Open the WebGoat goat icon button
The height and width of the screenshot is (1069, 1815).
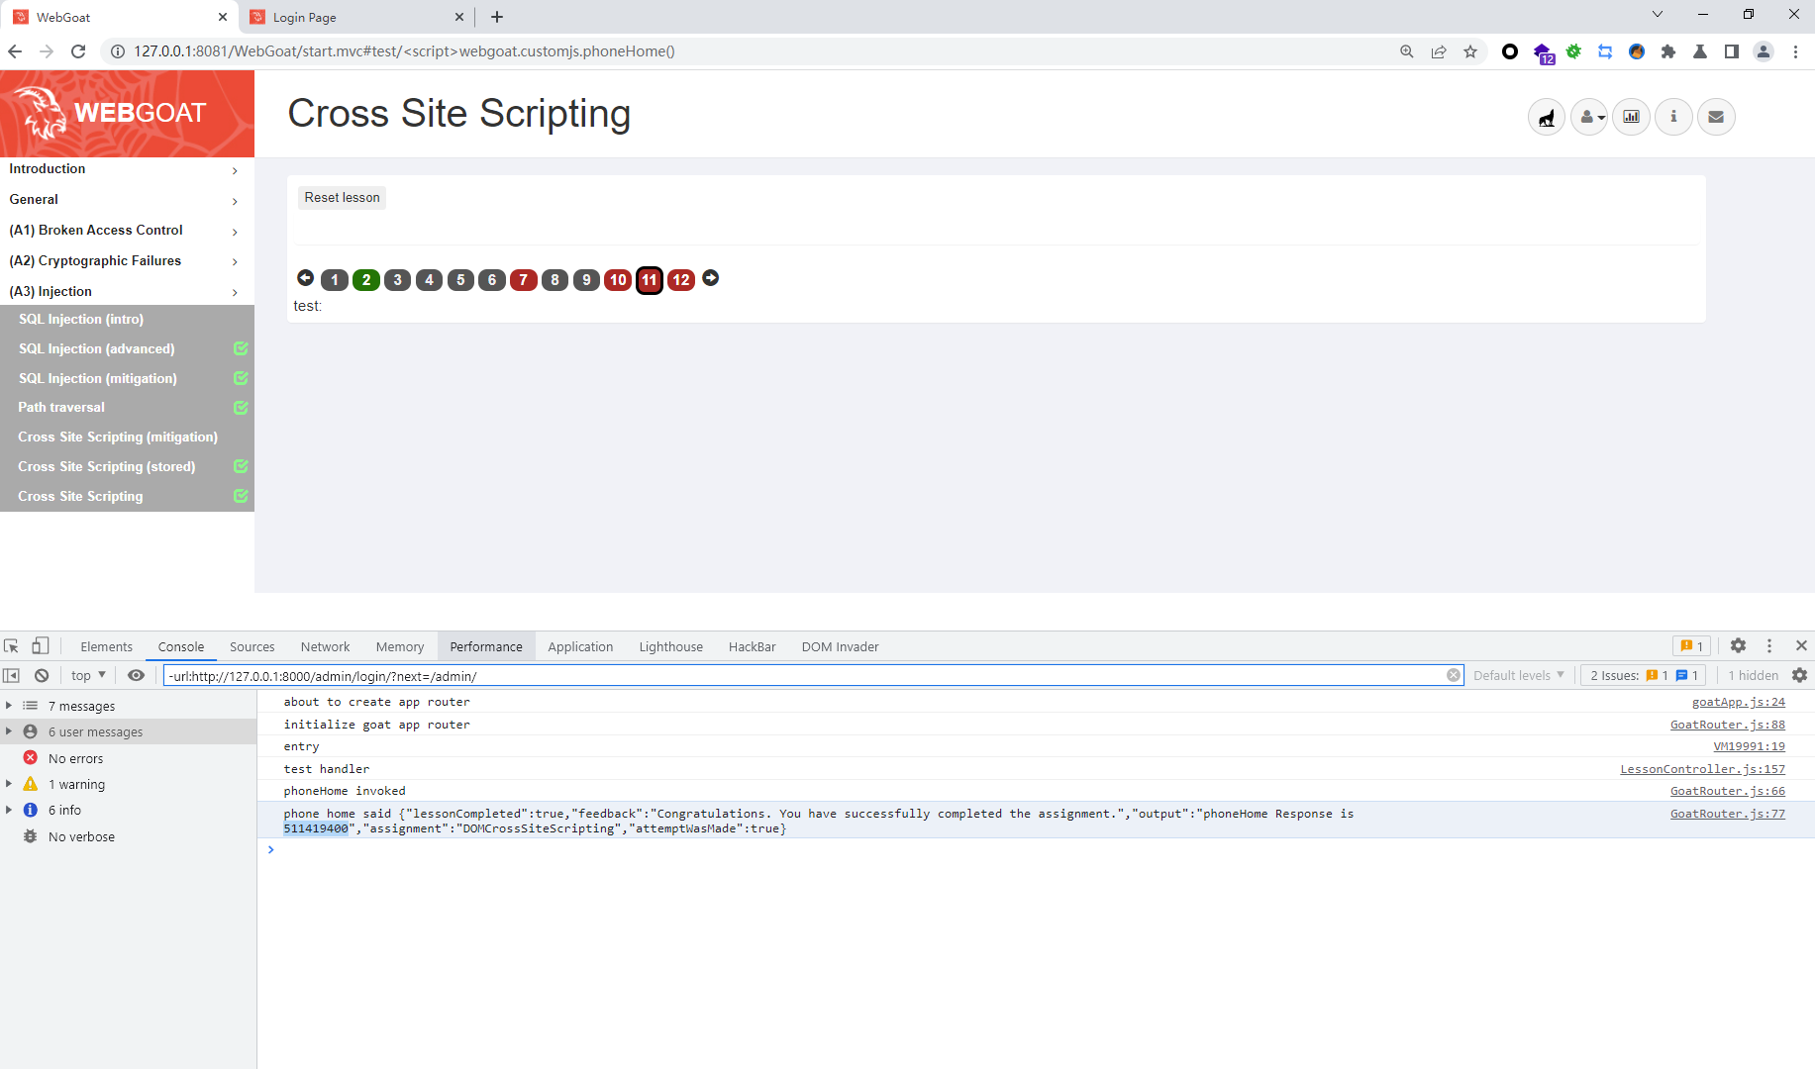coord(1547,117)
